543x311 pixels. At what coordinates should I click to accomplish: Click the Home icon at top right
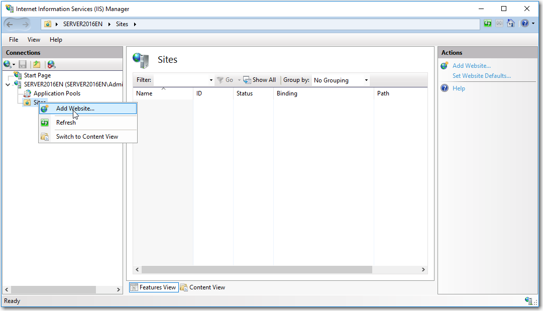click(510, 24)
